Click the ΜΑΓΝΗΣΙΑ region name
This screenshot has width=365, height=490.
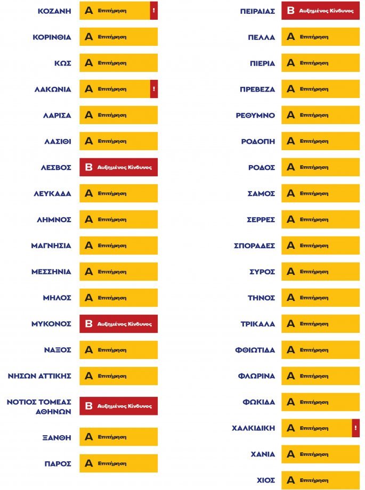click(51, 246)
